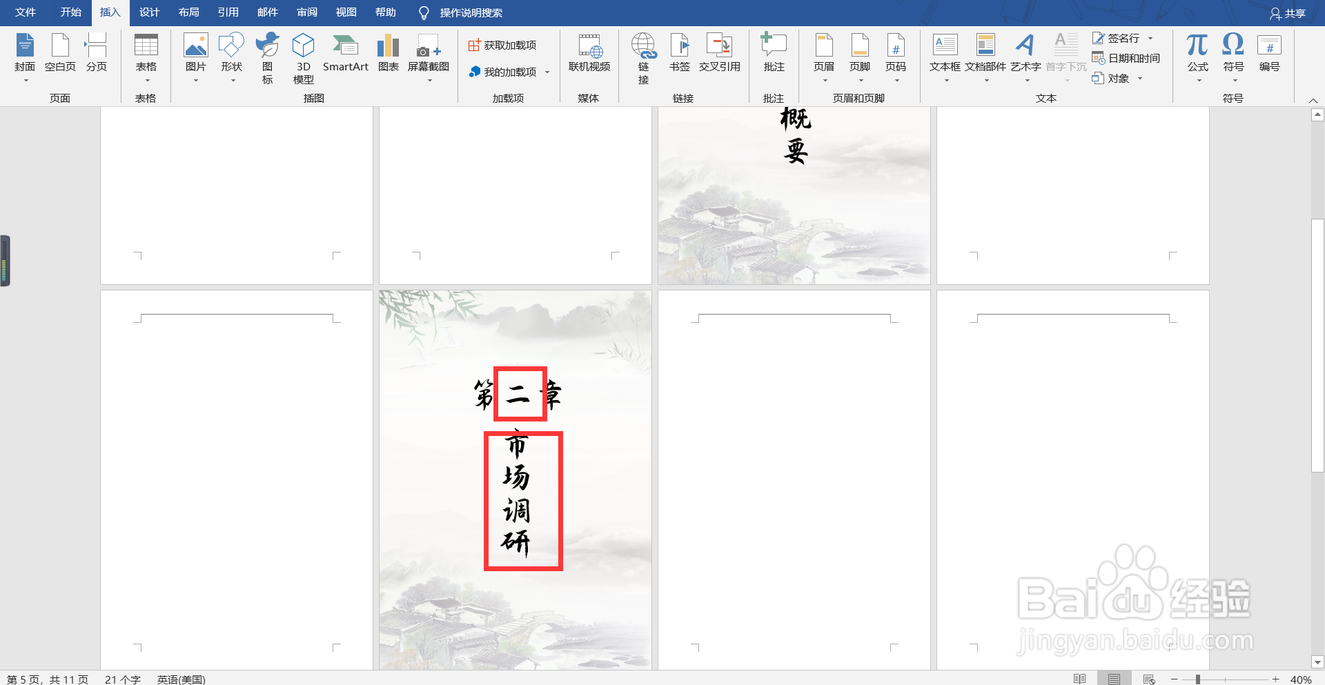The height and width of the screenshot is (685, 1325).
Task: Expand the text box (文本框) dropdown arrow
Action: (x=947, y=81)
